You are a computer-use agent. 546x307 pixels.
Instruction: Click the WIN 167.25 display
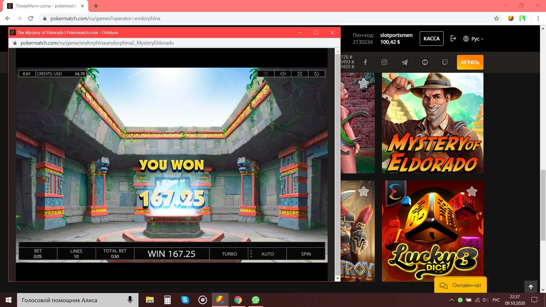click(171, 254)
